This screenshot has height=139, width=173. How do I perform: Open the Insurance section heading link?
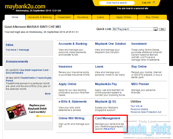65,66
